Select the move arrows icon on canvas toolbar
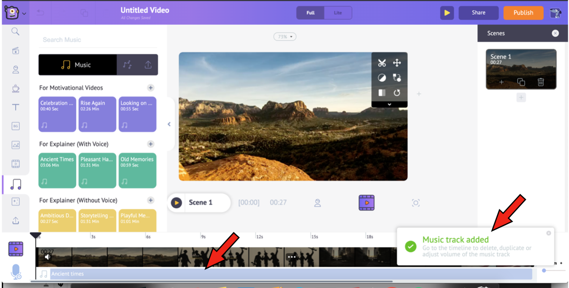 397,63
